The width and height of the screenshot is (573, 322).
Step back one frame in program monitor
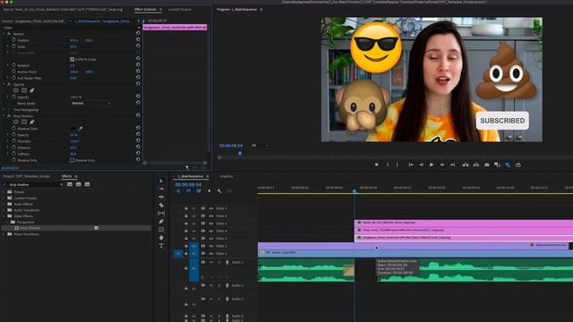click(422, 165)
